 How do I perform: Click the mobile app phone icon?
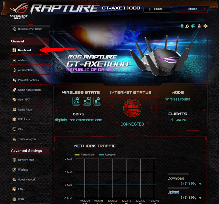[182, 26]
